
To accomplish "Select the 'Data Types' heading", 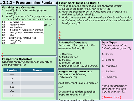I will pos(109,43).
